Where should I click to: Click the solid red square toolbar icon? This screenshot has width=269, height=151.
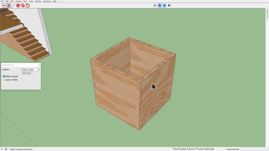[x=18, y=5]
